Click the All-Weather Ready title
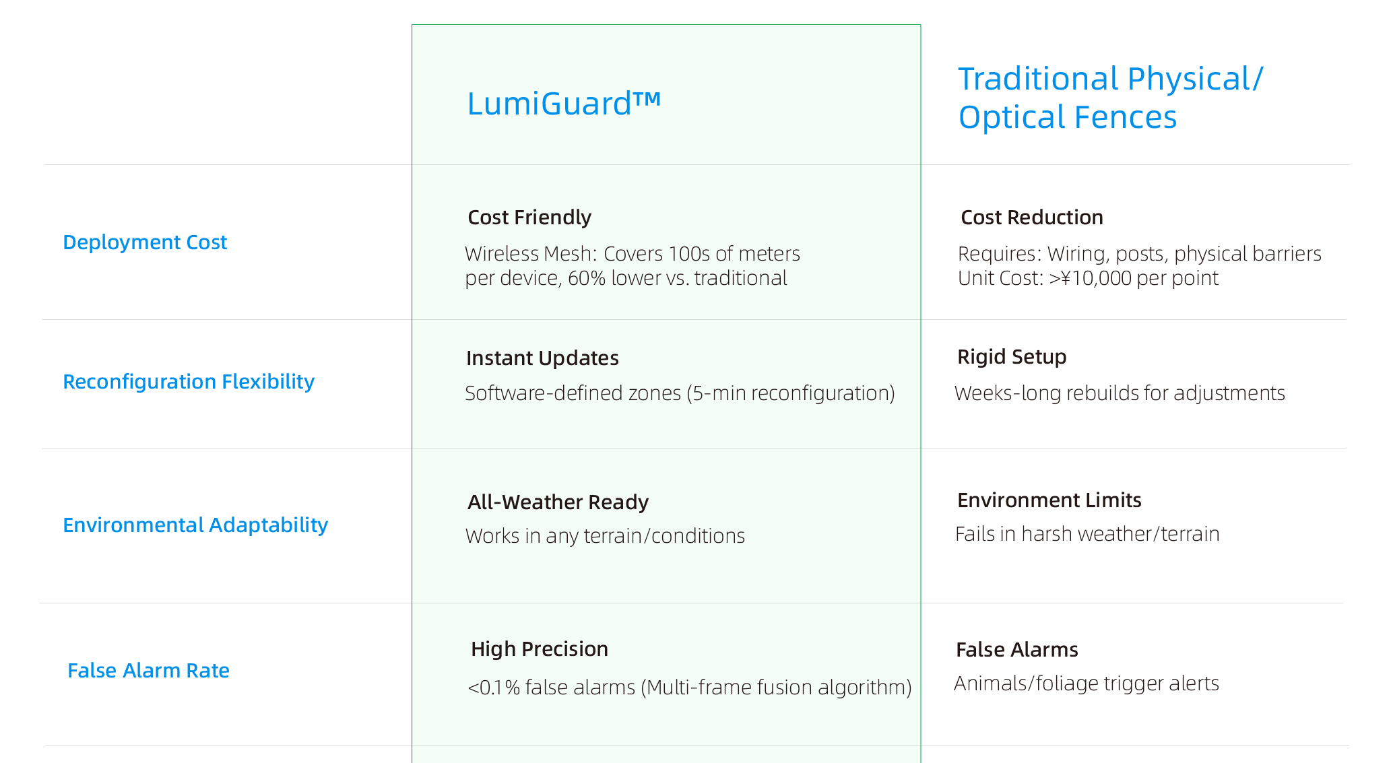Screen dimensions: 1391x763 [x=558, y=502]
